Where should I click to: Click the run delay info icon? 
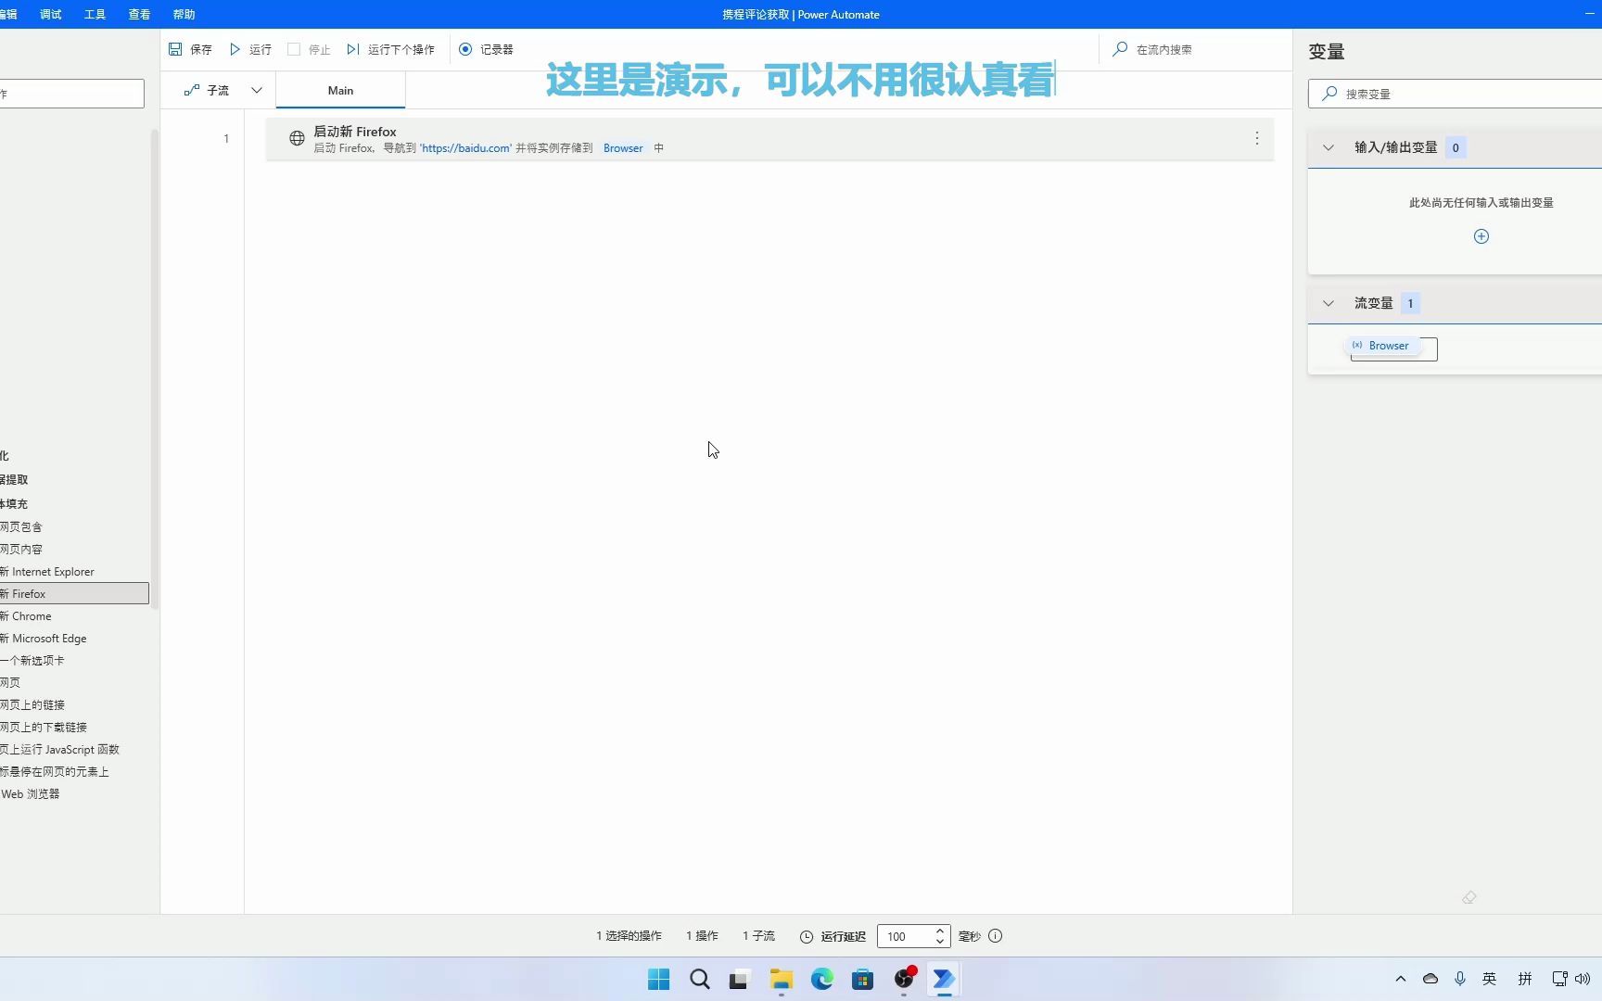coord(995,936)
